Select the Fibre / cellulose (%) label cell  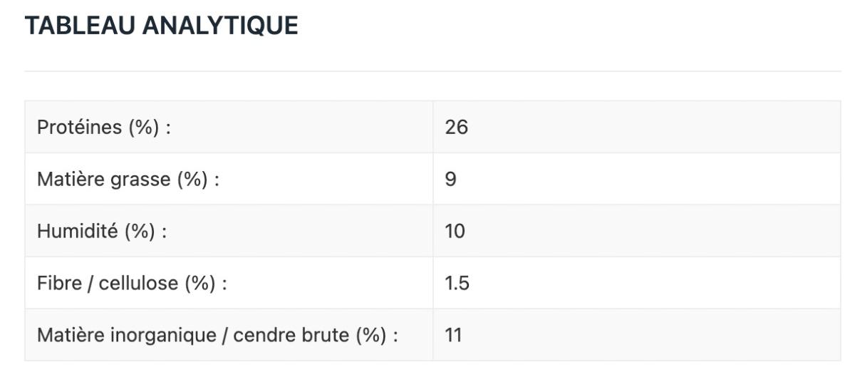[x=132, y=284]
